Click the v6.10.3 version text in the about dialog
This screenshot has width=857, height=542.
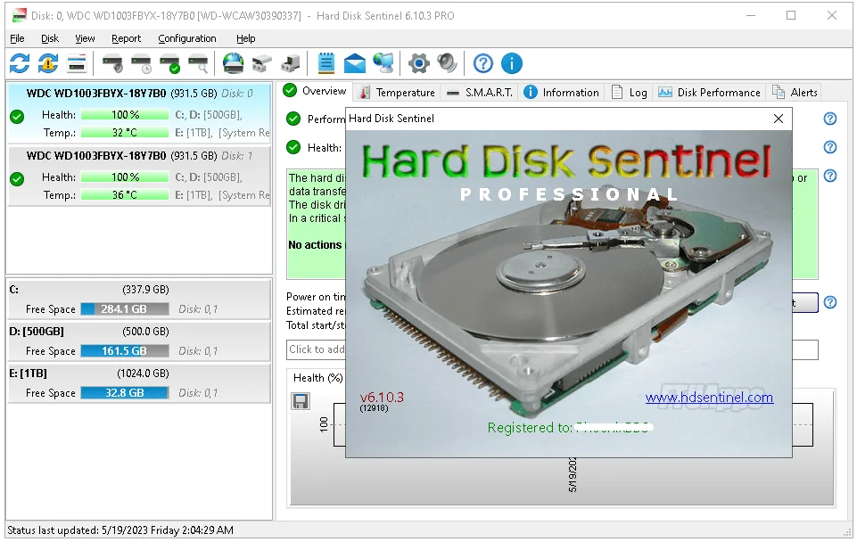point(382,398)
